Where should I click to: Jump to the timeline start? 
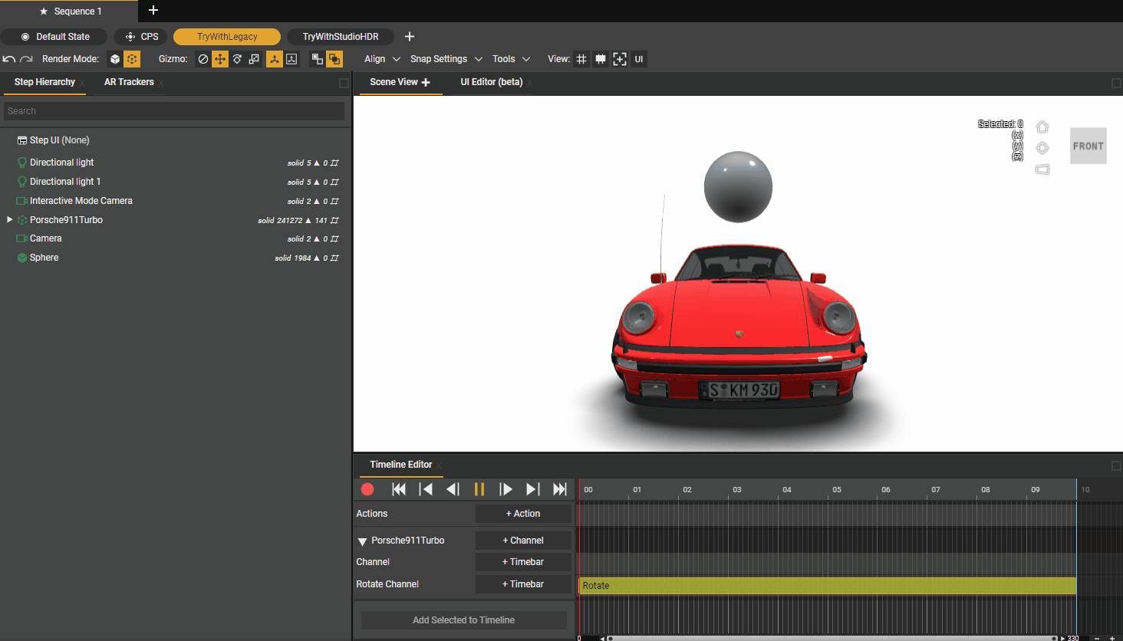(x=399, y=489)
